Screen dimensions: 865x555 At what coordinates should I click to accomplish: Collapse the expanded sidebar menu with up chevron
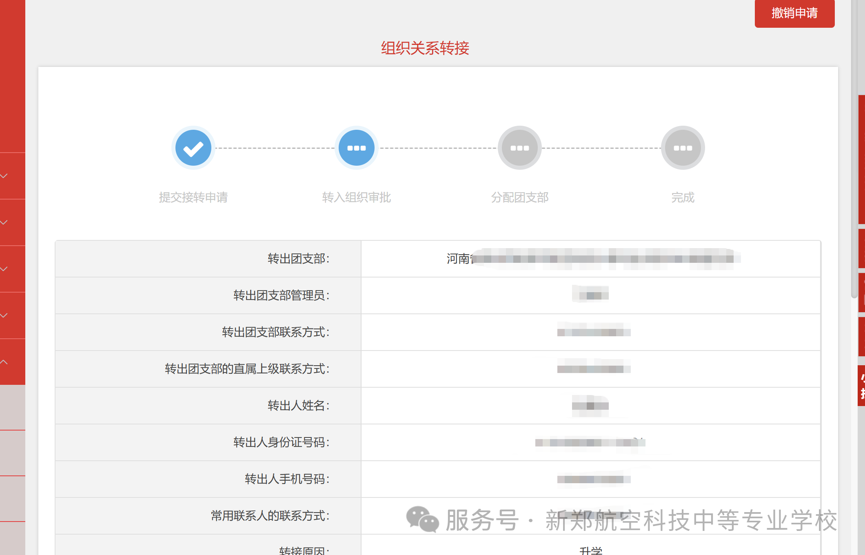(x=4, y=362)
